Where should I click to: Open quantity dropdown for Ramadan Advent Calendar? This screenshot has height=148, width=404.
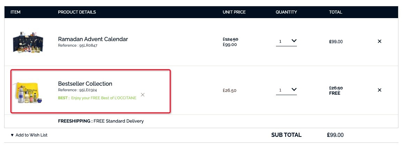286,41
